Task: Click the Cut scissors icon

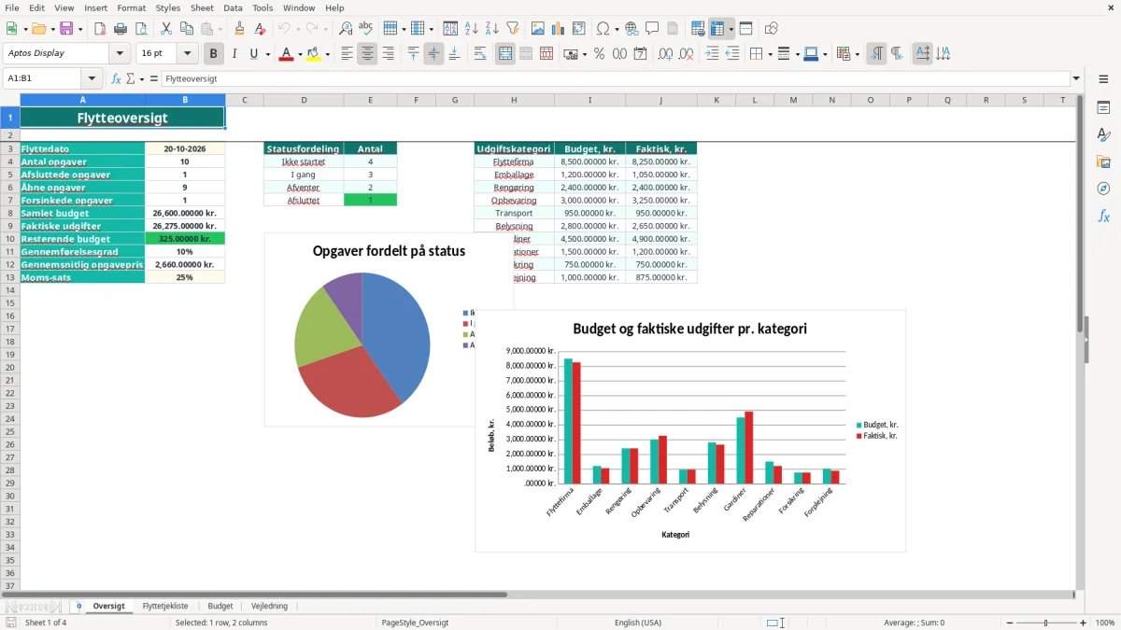Action: 166,29
